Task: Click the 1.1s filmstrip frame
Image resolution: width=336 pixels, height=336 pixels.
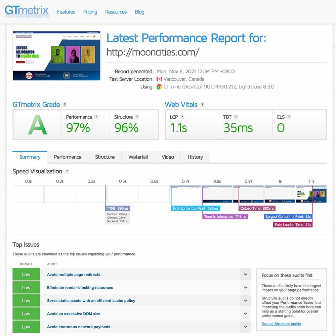Action: 311,194
